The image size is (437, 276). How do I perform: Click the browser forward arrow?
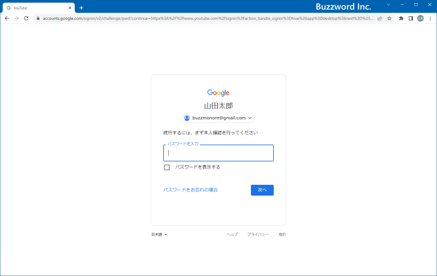[16, 19]
